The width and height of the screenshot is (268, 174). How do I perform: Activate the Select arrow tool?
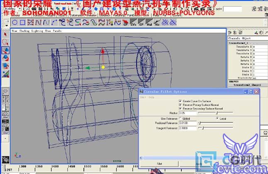(5, 34)
